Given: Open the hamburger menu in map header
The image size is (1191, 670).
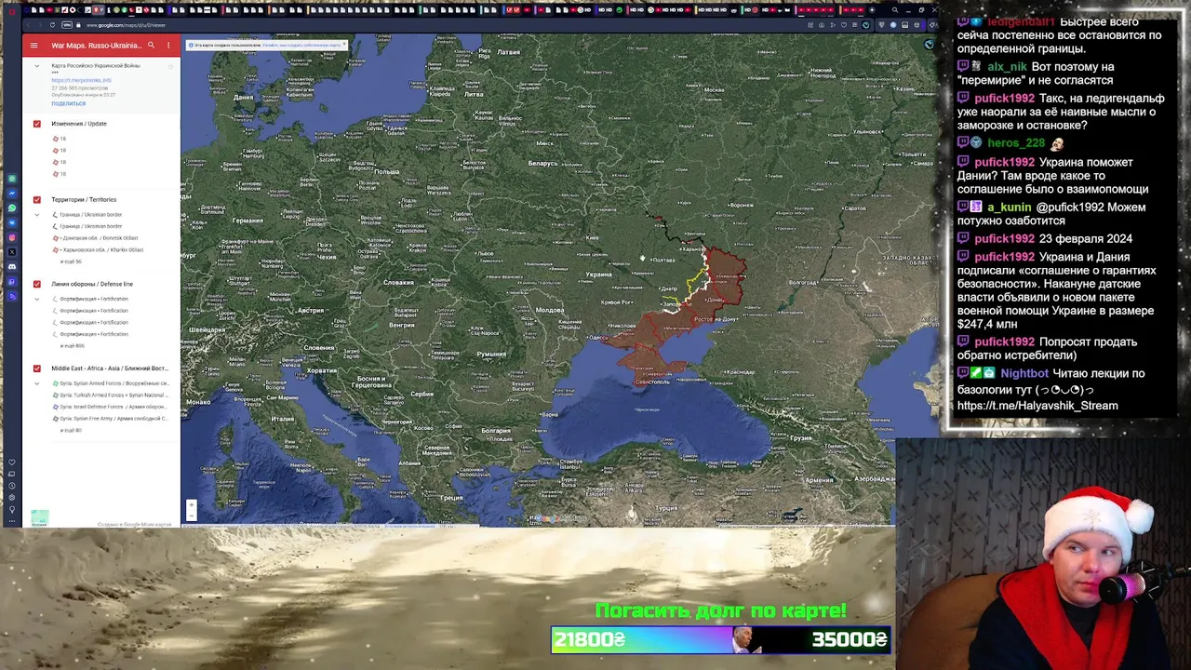Looking at the screenshot, I should point(34,45).
